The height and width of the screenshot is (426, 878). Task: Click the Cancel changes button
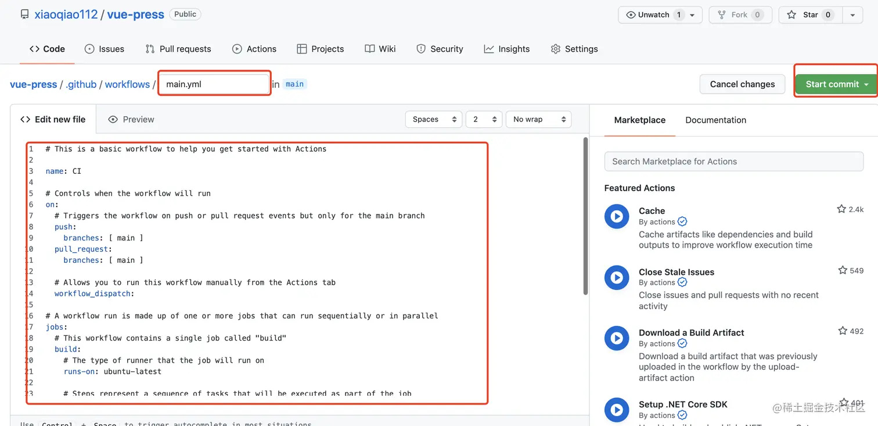[742, 84]
